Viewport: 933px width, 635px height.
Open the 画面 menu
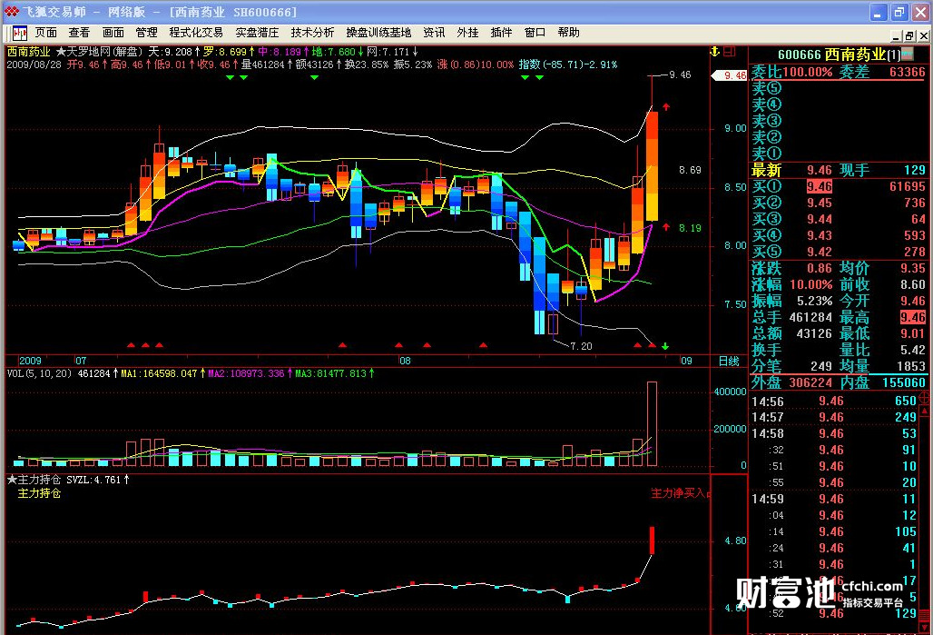[113, 33]
